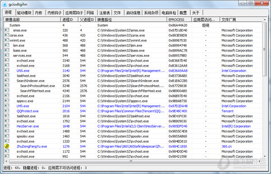Open the 内核钩子 tab
Viewport: 271px width, 174px height.
[x=55, y=13]
